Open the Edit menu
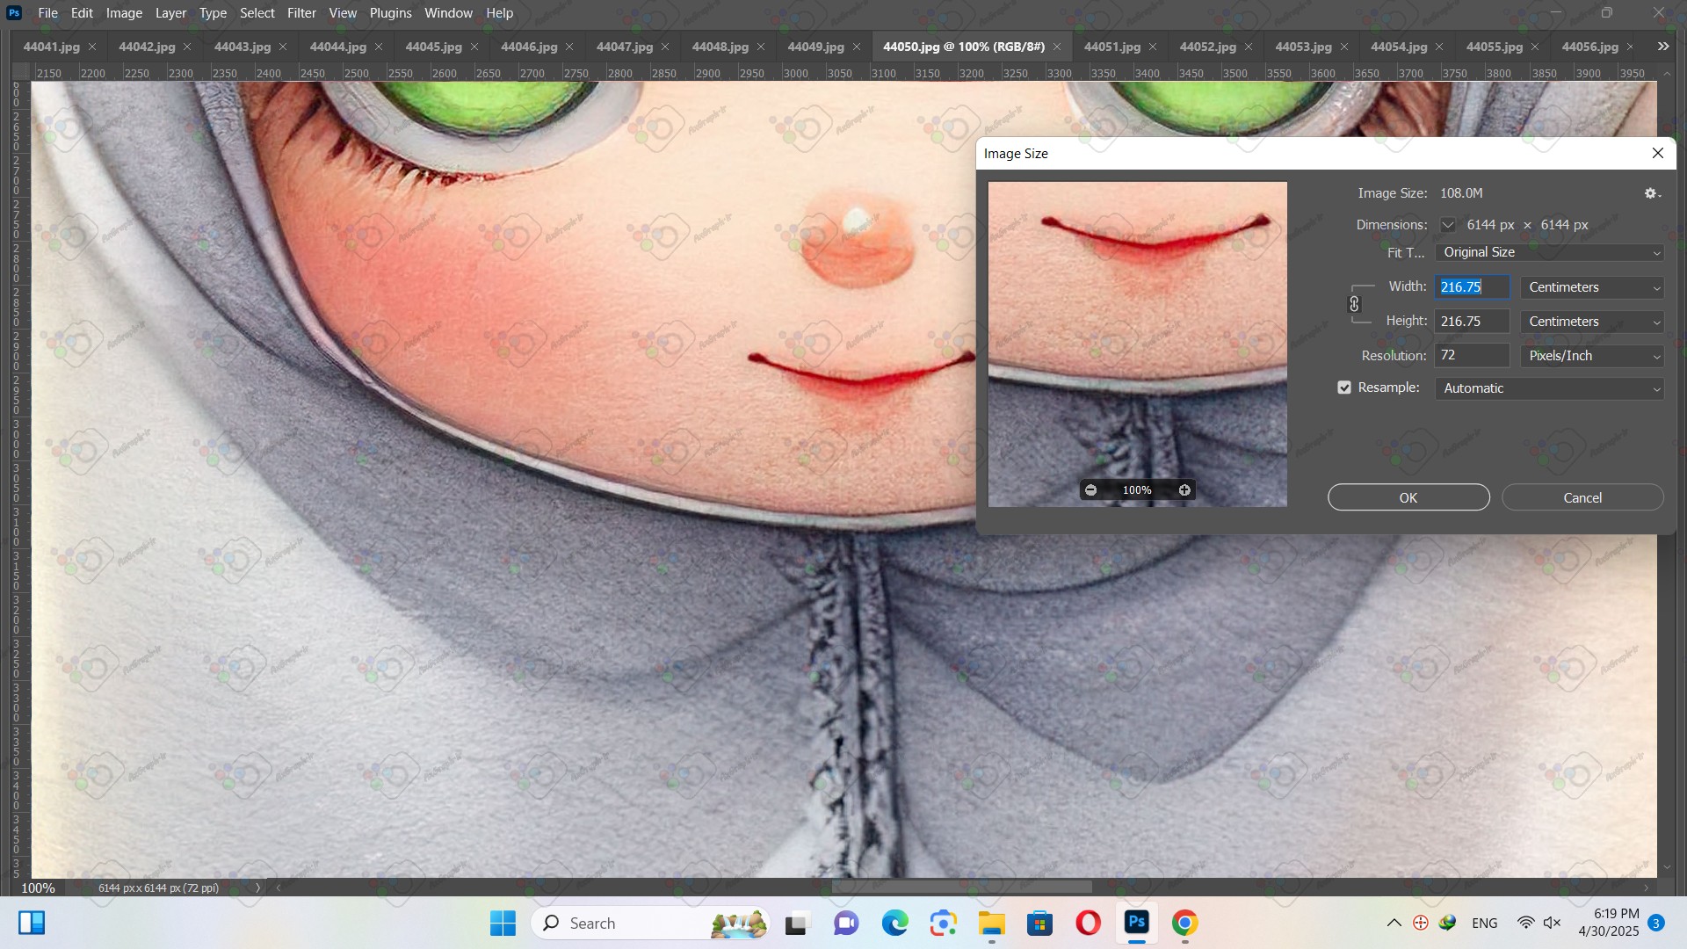Image resolution: width=1687 pixels, height=949 pixels. [x=82, y=13]
